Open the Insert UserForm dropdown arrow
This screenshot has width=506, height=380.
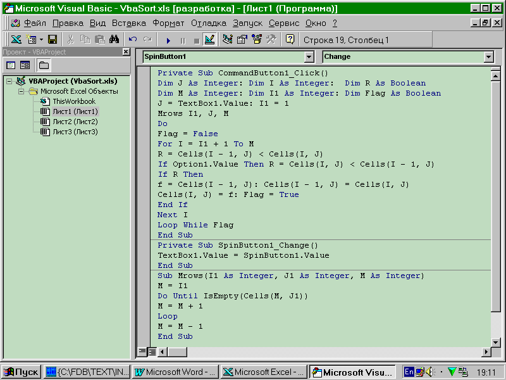click(41, 40)
